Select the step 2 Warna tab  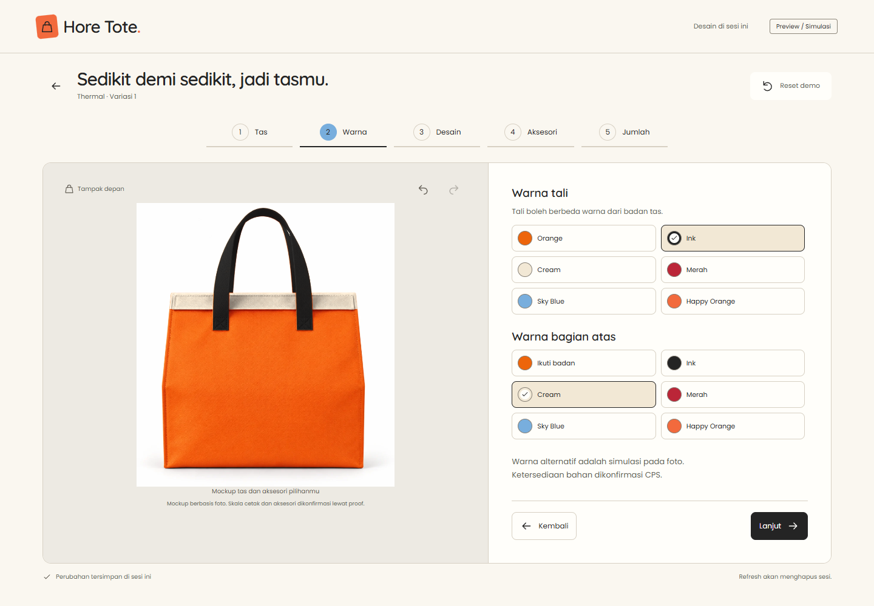(x=343, y=132)
